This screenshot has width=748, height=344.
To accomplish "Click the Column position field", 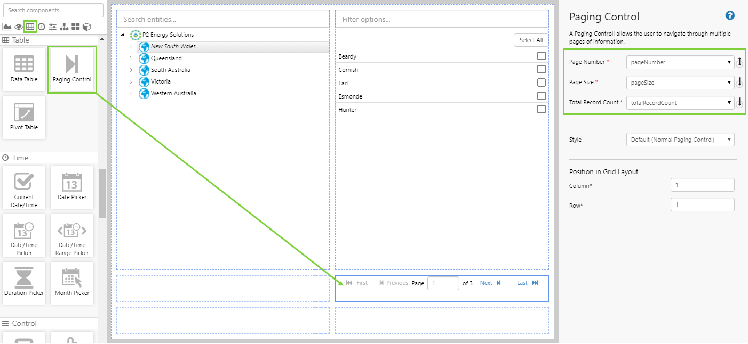I will pos(703,185).
